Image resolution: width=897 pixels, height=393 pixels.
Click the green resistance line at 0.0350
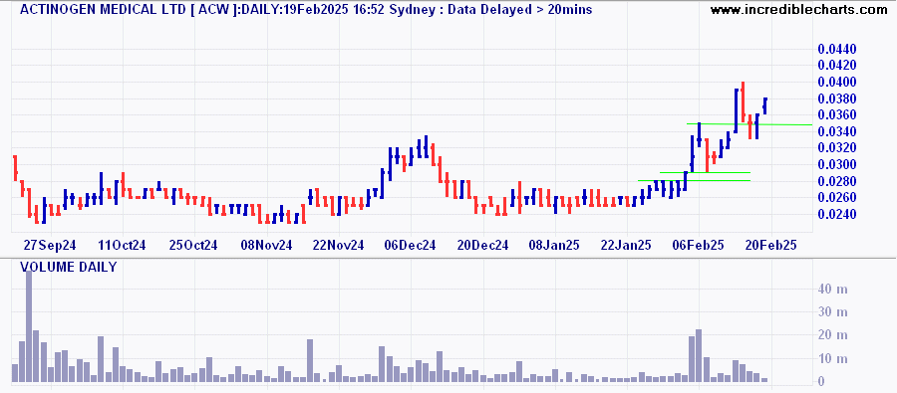(x=748, y=124)
